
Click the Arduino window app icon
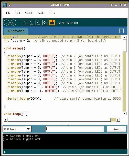(5, 5)
